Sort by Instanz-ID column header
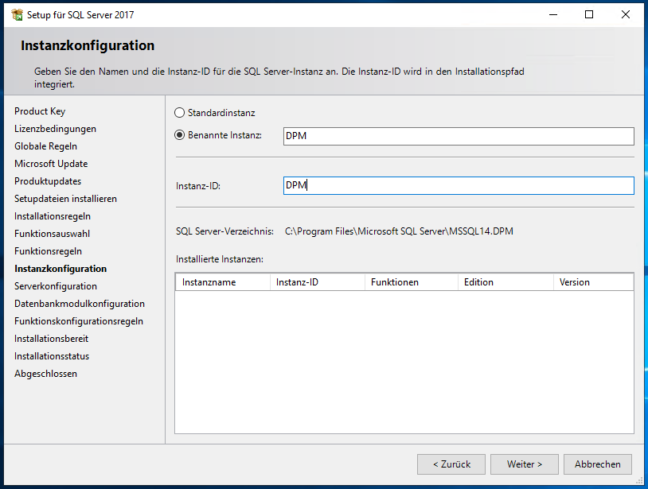This screenshot has height=489, width=648. coord(318,282)
